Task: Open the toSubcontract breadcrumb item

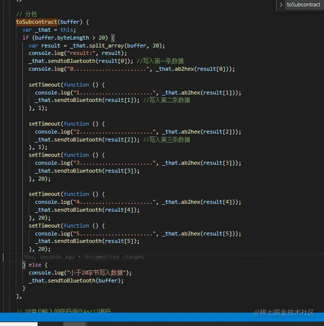Action: pyautogui.click(x=303, y=4)
